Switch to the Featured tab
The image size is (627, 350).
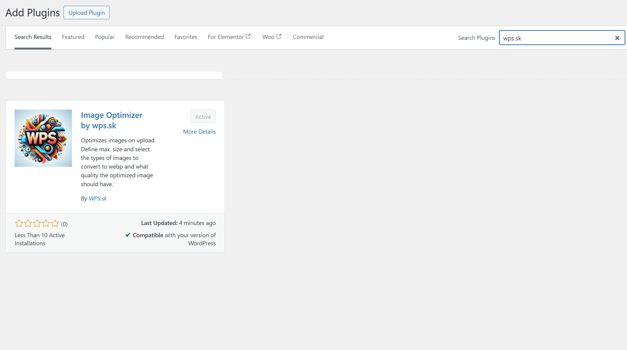(73, 37)
